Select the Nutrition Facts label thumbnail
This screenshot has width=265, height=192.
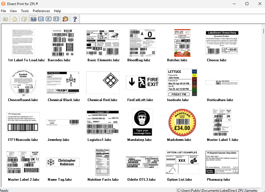[x=103, y=162]
